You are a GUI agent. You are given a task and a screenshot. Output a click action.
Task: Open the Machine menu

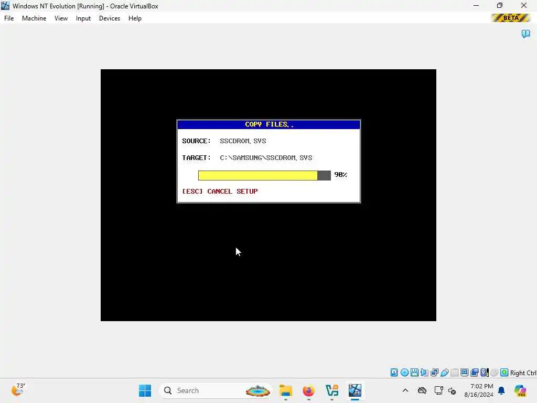[x=34, y=18]
